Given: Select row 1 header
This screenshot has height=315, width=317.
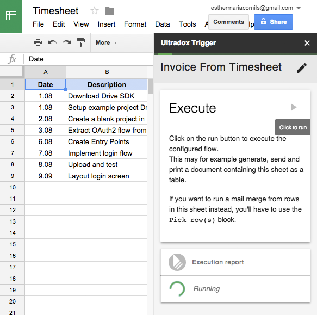Looking at the screenshot, I should click(13, 84).
